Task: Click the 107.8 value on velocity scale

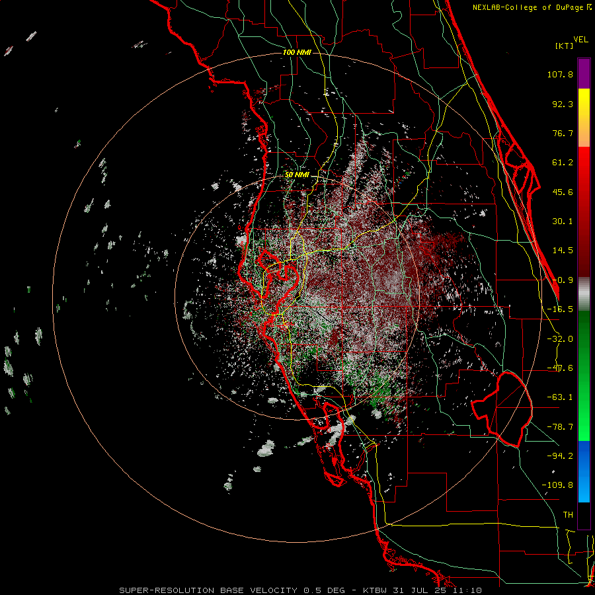Action: [560, 74]
